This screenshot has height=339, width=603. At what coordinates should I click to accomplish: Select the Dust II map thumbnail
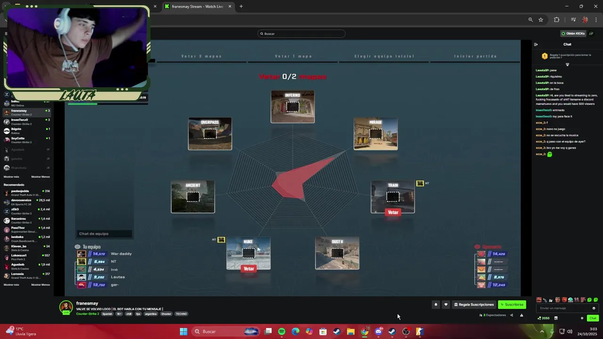coord(337,253)
